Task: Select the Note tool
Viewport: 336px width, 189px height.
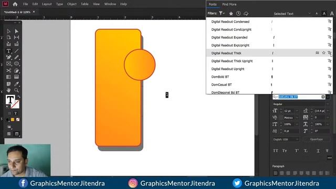Action: coord(8,84)
